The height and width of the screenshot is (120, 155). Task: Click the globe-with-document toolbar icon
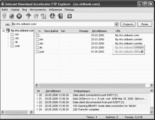click(x=43, y=16)
